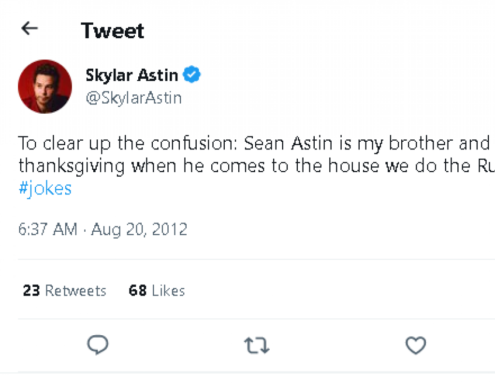Click the blue verified badge

(192, 75)
